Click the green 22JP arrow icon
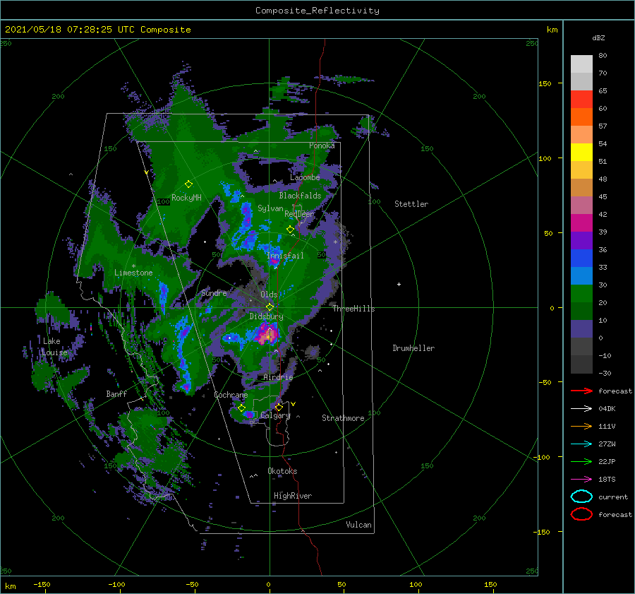The width and height of the screenshot is (635, 594). tap(581, 461)
